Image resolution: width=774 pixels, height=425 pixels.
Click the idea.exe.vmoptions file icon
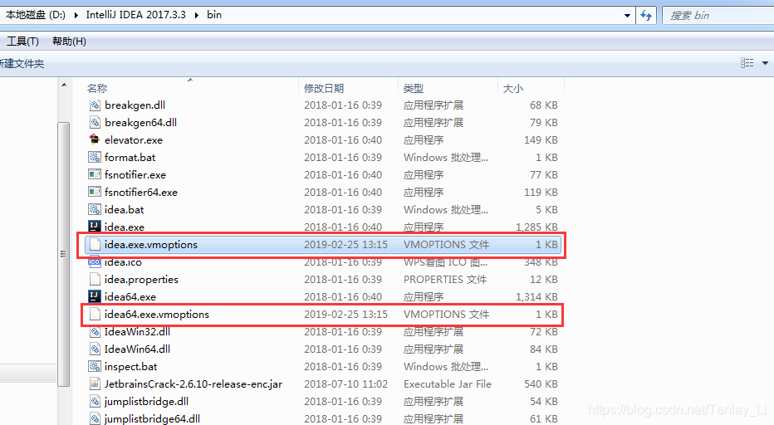95,244
